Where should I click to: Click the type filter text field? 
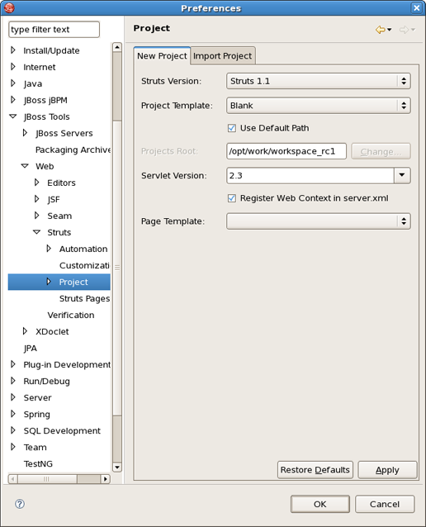(x=54, y=30)
